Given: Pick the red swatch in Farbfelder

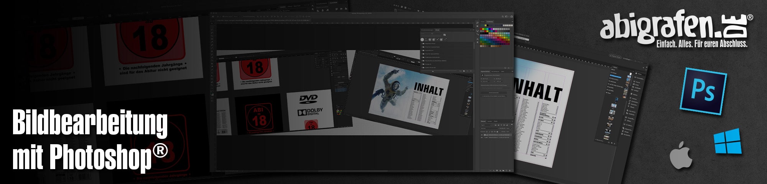Looking at the screenshot, I should click(481, 29).
